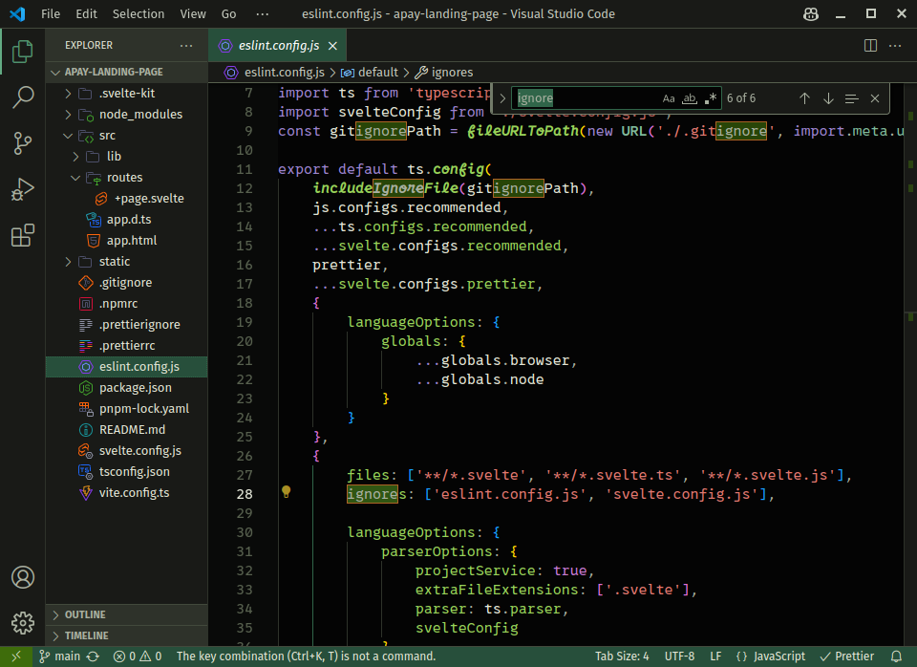This screenshot has height=667, width=917.
Task: Open the Edit menu
Action: [x=86, y=14]
